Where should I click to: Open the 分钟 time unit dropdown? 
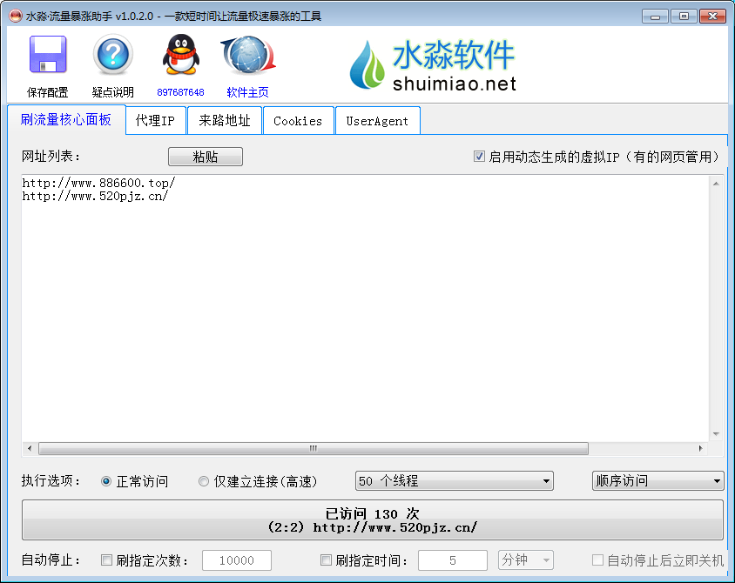525,560
